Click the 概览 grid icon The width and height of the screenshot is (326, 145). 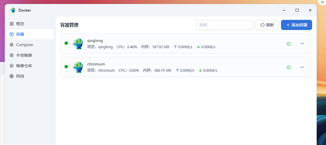click(12, 24)
